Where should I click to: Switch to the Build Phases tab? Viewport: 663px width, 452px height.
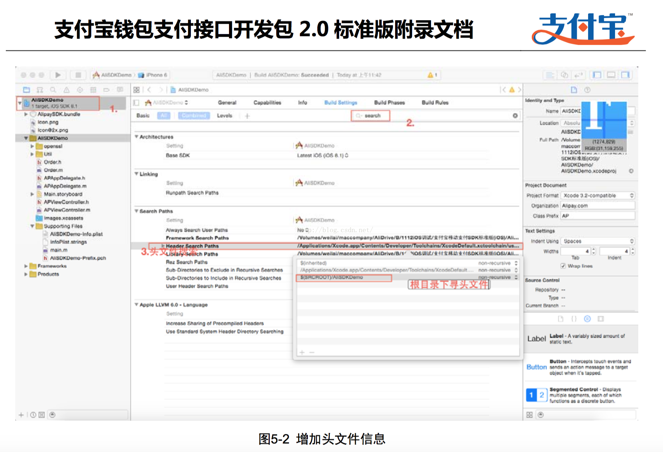click(x=389, y=102)
